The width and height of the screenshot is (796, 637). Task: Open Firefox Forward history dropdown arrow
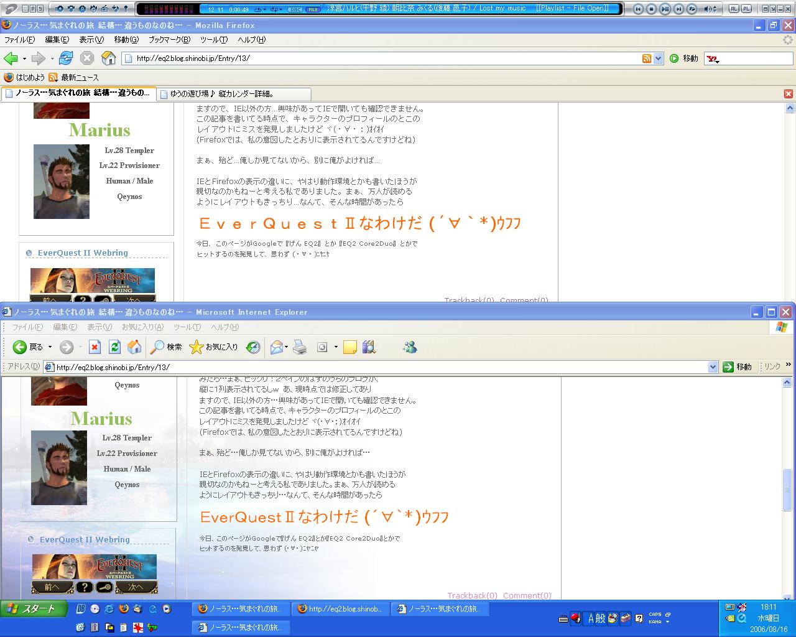(52, 58)
